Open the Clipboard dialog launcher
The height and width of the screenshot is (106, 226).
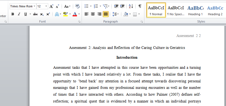5,21
